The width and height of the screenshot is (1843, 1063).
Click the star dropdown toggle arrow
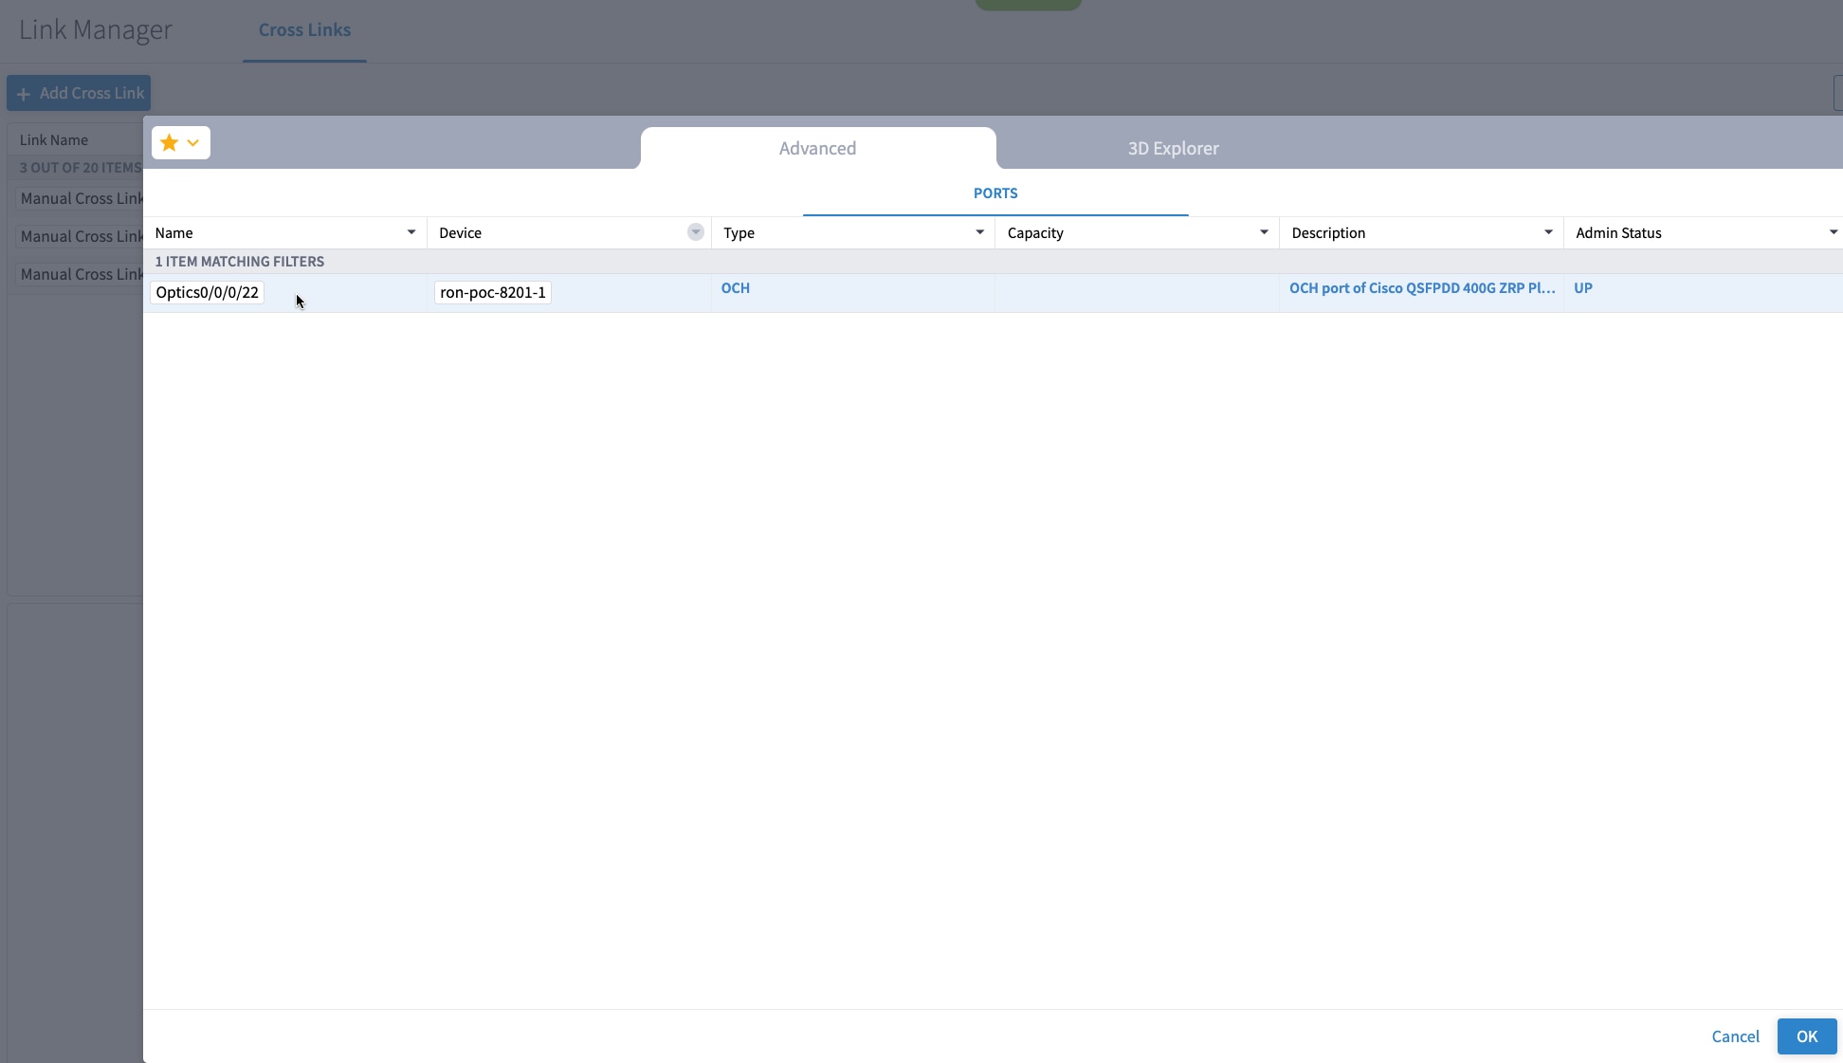tap(192, 141)
